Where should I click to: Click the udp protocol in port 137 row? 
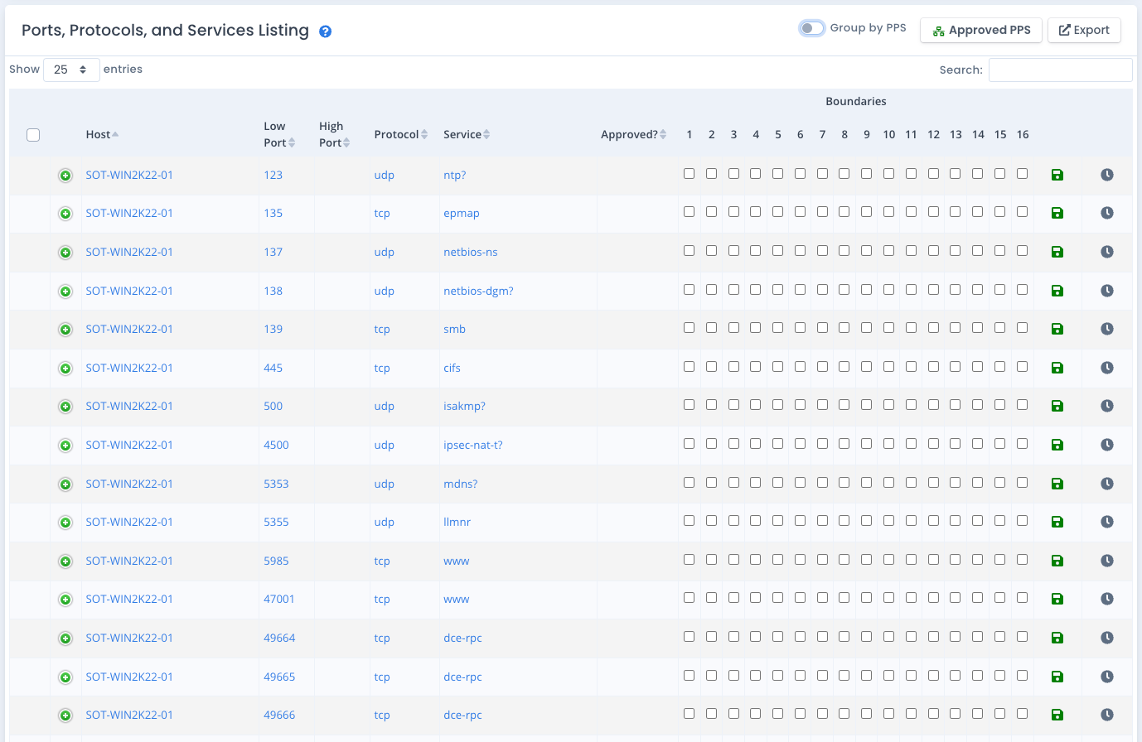coord(384,252)
